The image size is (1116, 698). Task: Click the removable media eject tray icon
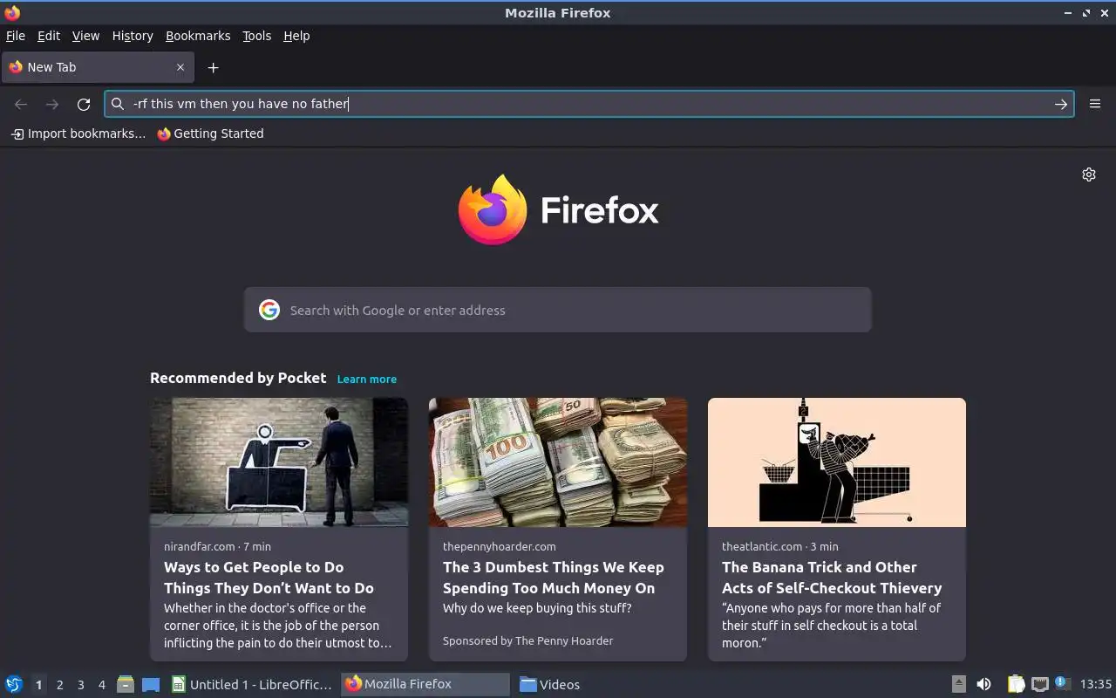(x=958, y=684)
